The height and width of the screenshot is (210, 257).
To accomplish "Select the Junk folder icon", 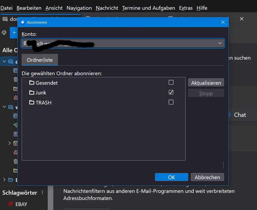I will point(32,93).
